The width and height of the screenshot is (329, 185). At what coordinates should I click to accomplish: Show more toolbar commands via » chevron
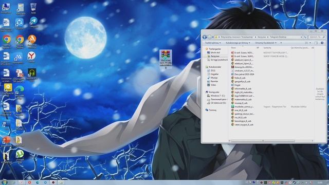tap(281, 43)
